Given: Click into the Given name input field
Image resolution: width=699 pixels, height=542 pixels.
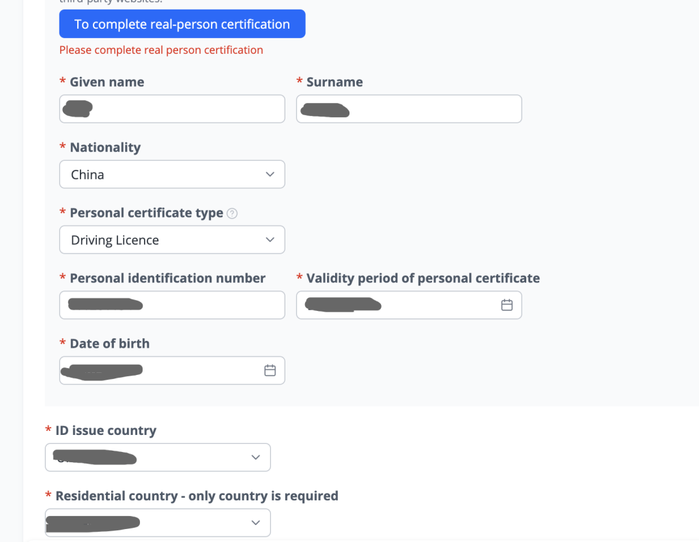Looking at the screenshot, I should [172, 108].
